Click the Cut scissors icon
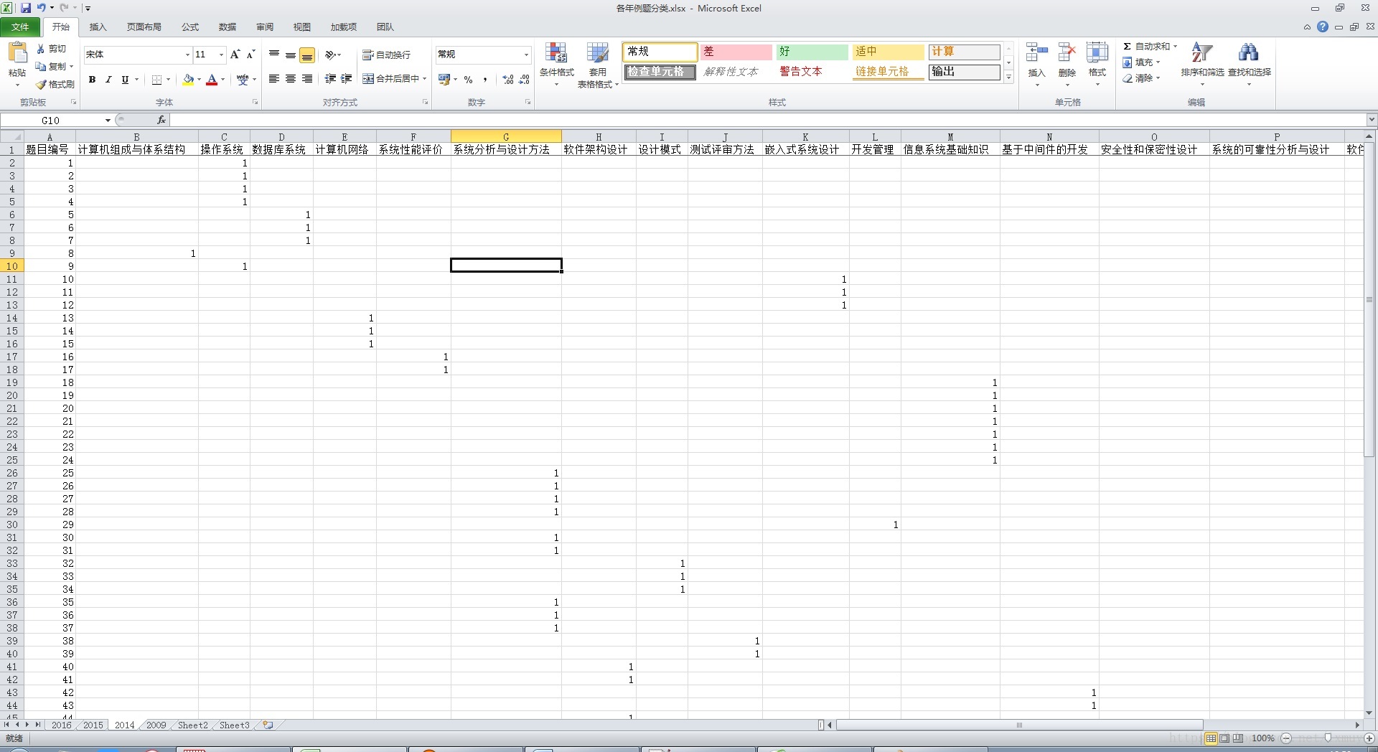Viewport: 1378px width, 752px height. pos(41,49)
